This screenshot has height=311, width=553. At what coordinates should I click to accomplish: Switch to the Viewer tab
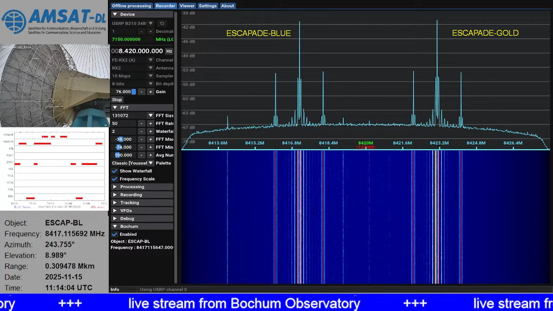pos(187,6)
